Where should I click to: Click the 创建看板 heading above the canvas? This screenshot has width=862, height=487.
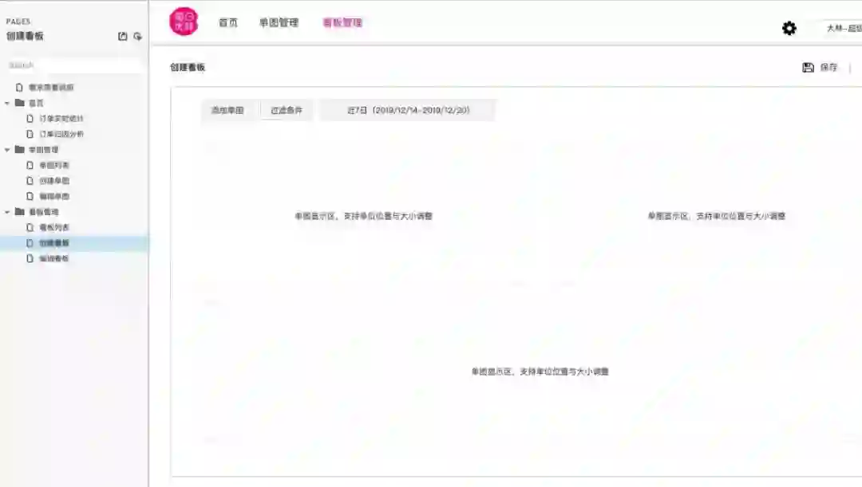click(188, 67)
